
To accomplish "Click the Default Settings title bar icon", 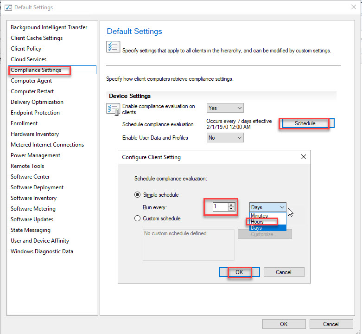I will pyautogui.click(x=8, y=7).
